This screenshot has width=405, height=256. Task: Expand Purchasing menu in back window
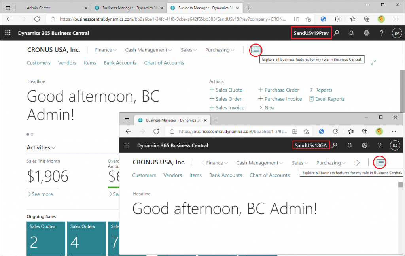pyautogui.click(x=220, y=50)
